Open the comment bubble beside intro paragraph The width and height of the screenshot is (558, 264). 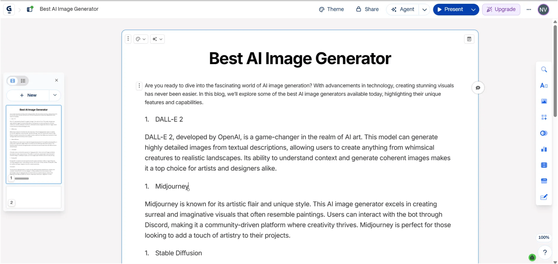[x=478, y=88]
